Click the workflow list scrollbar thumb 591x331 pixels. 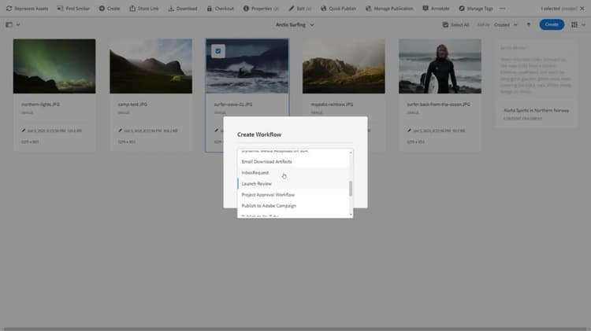[x=351, y=189]
